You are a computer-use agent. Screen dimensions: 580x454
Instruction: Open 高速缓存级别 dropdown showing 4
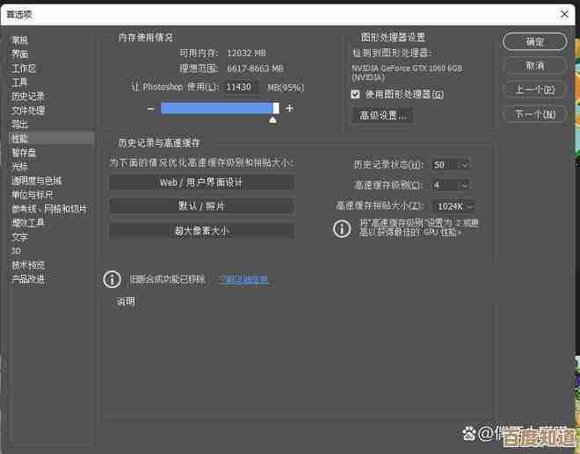(451, 185)
